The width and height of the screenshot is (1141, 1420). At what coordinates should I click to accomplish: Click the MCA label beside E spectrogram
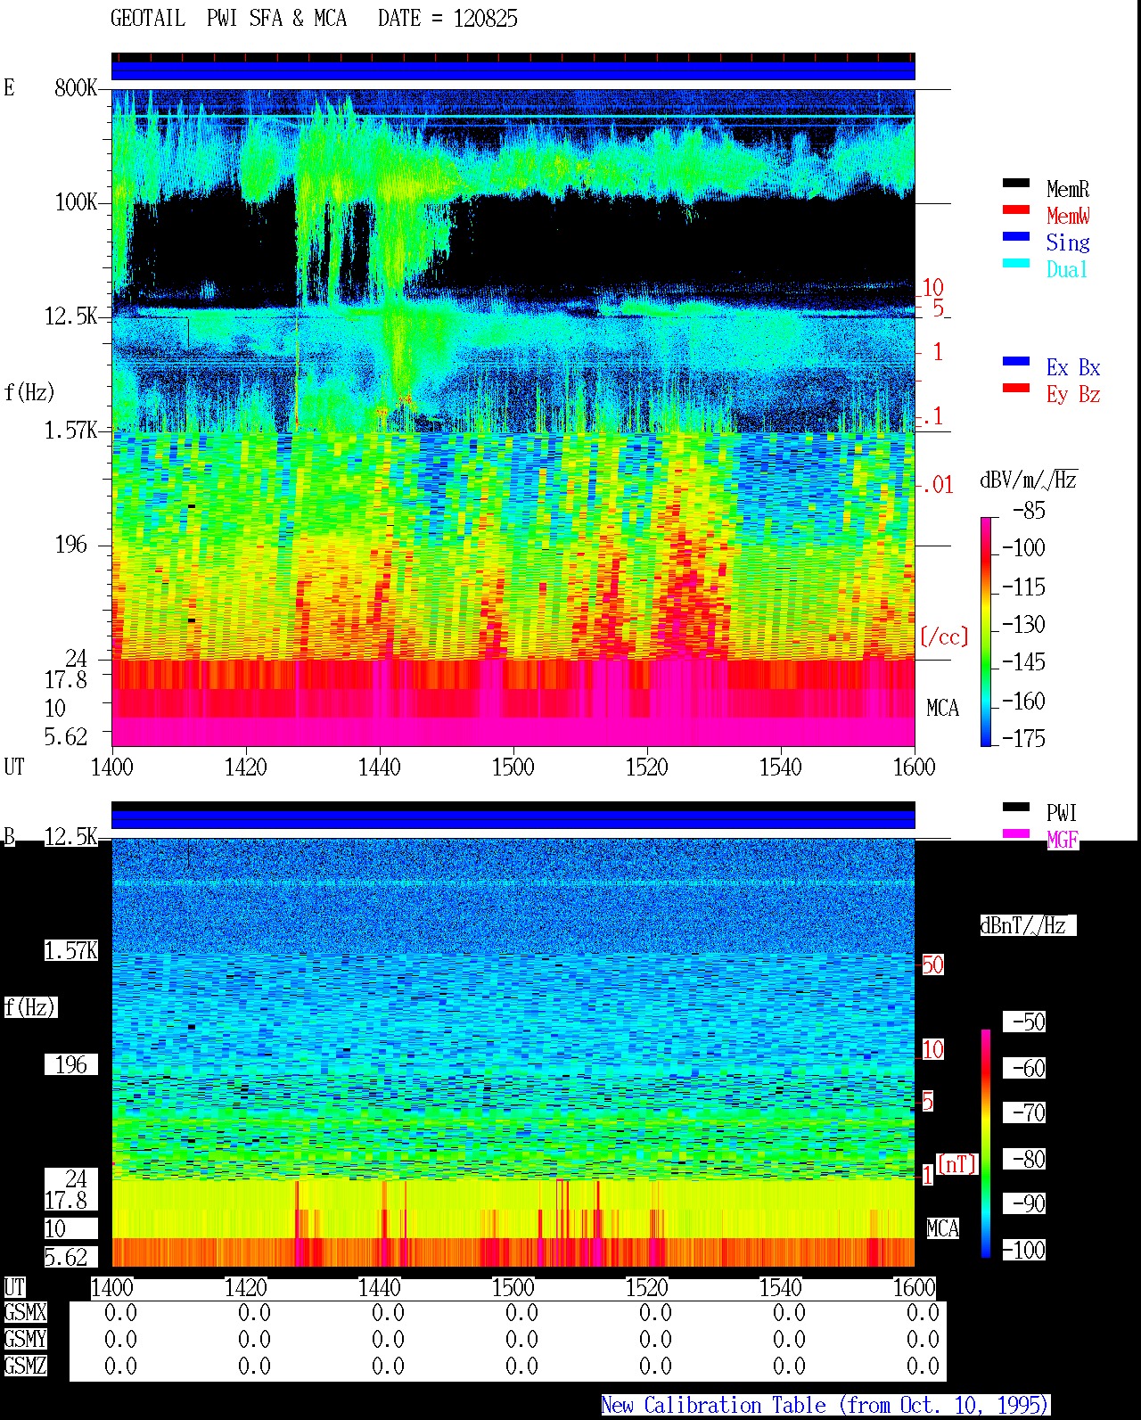(942, 709)
